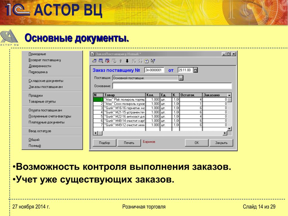
Task: Click the Ед. column header
Action: [166, 95]
